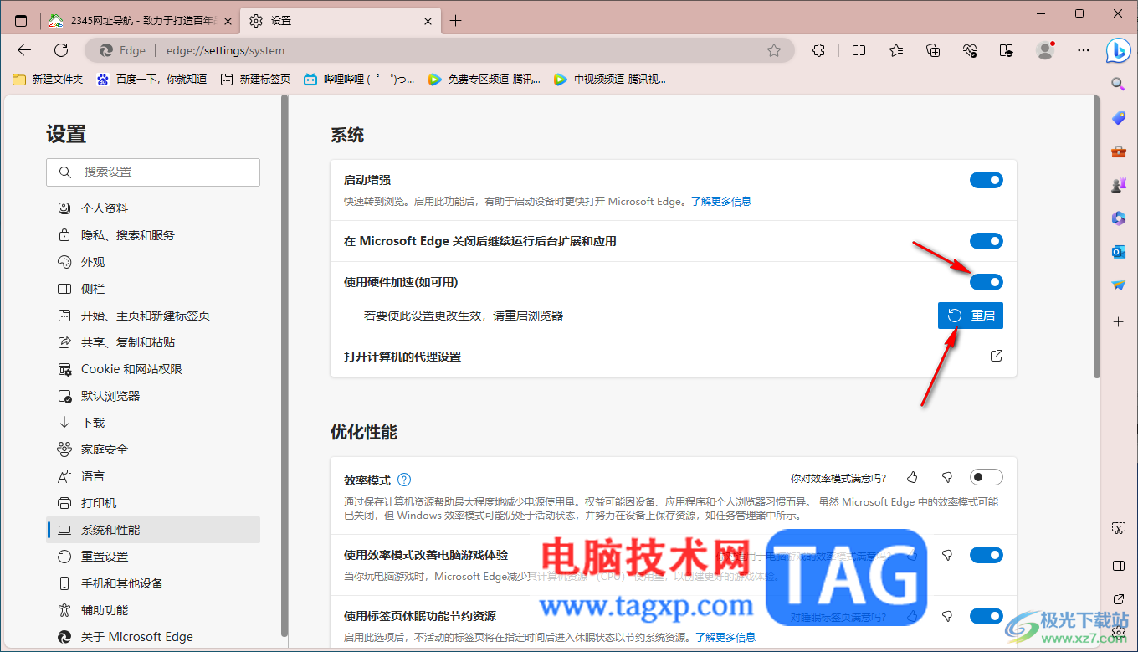The width and height of the screenshot is (1138, 652).
Task: Open Browser essentials heart icon
Action: 971,50
